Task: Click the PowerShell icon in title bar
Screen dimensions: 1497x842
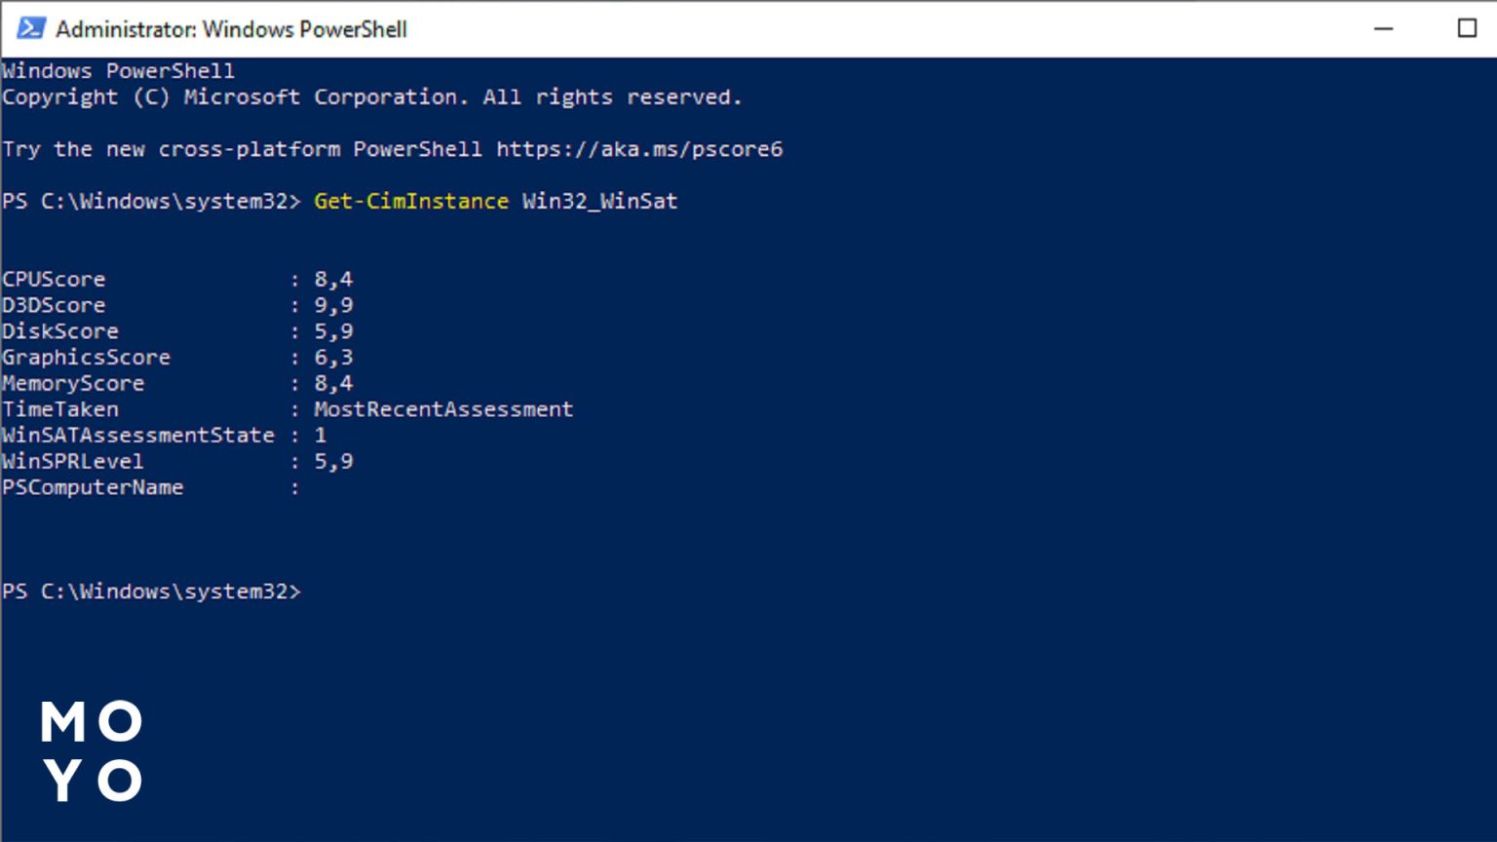Action: point(30,28)
